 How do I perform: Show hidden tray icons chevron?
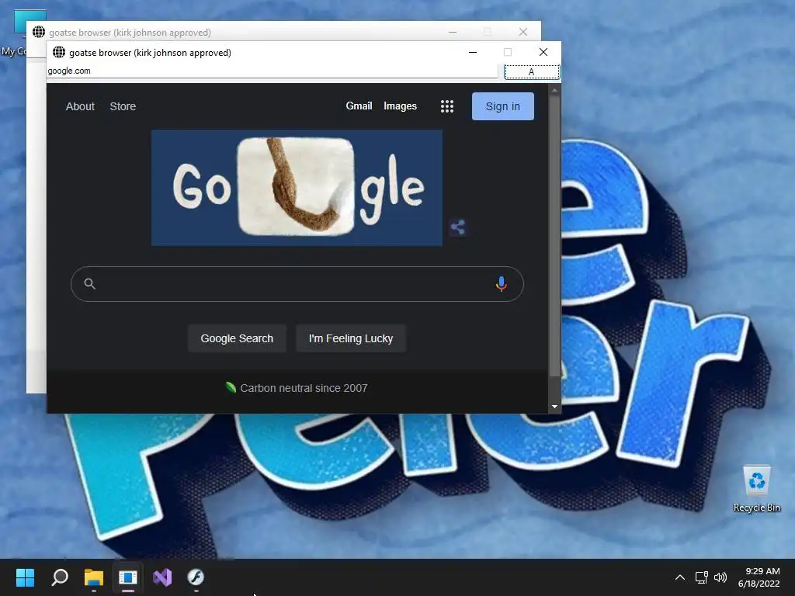coord(680,577)
